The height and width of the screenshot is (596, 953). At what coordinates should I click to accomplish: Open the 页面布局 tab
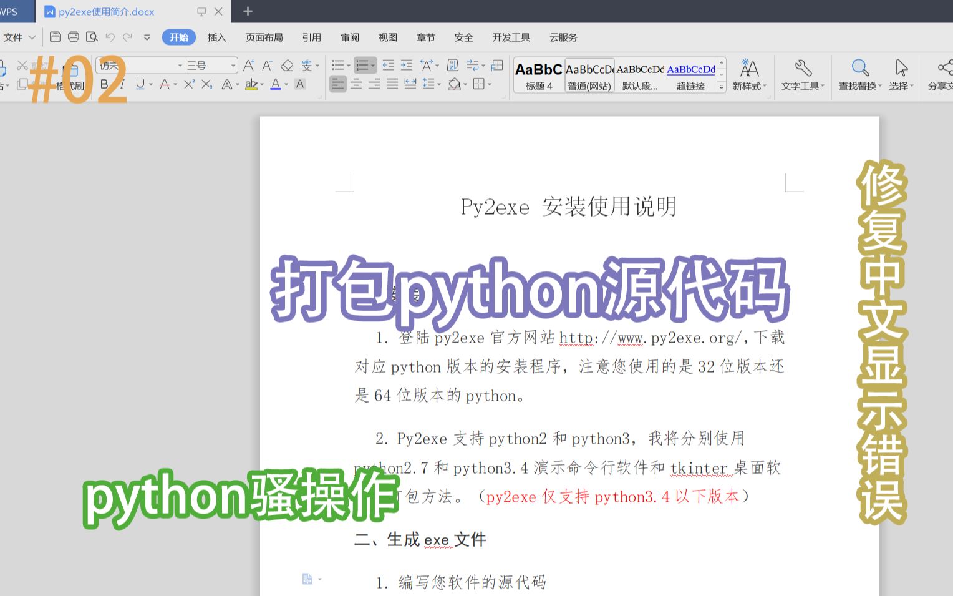pyautogui.click(x=264, y=37)
